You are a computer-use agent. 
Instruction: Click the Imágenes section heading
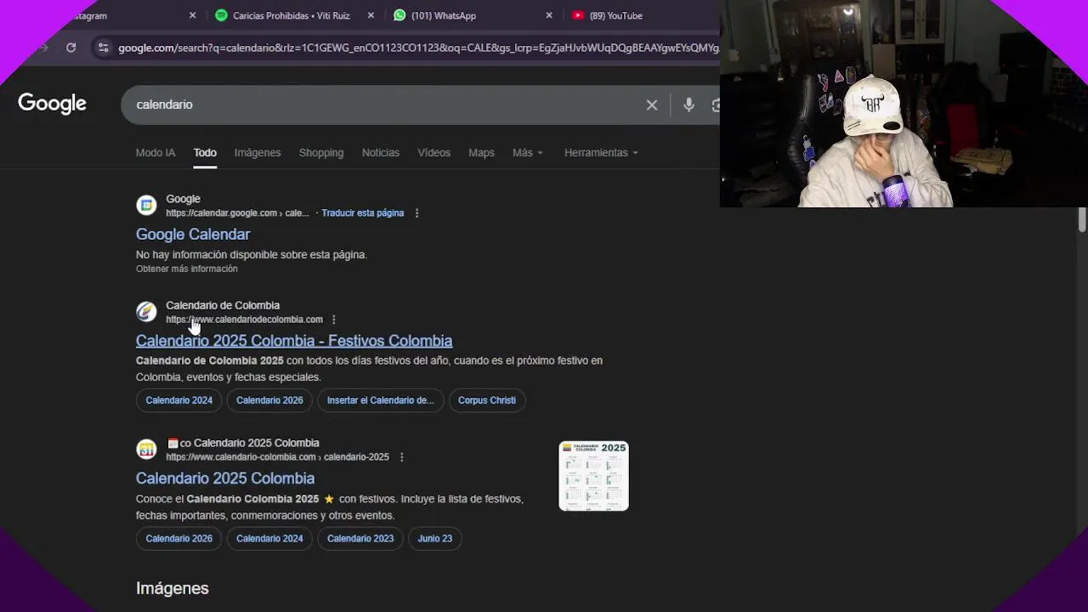173,588
